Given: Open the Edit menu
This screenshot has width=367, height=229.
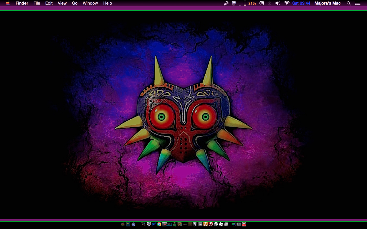Looking at the screenshot, I should click(x=49, y=3).
